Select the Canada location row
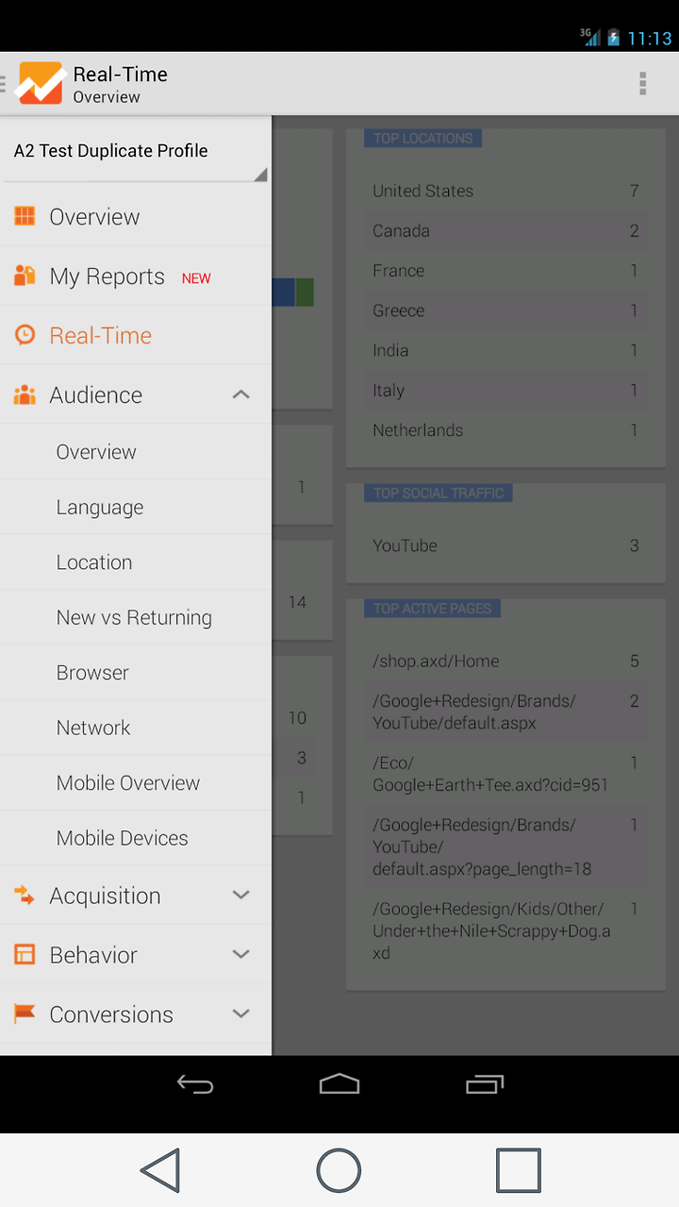The height and width of the screenshot is (1207, 679). point(505,230)
